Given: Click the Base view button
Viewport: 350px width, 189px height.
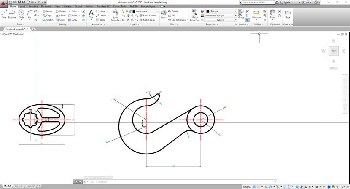Looking at the screenshot, I should (x=288, y=14).
